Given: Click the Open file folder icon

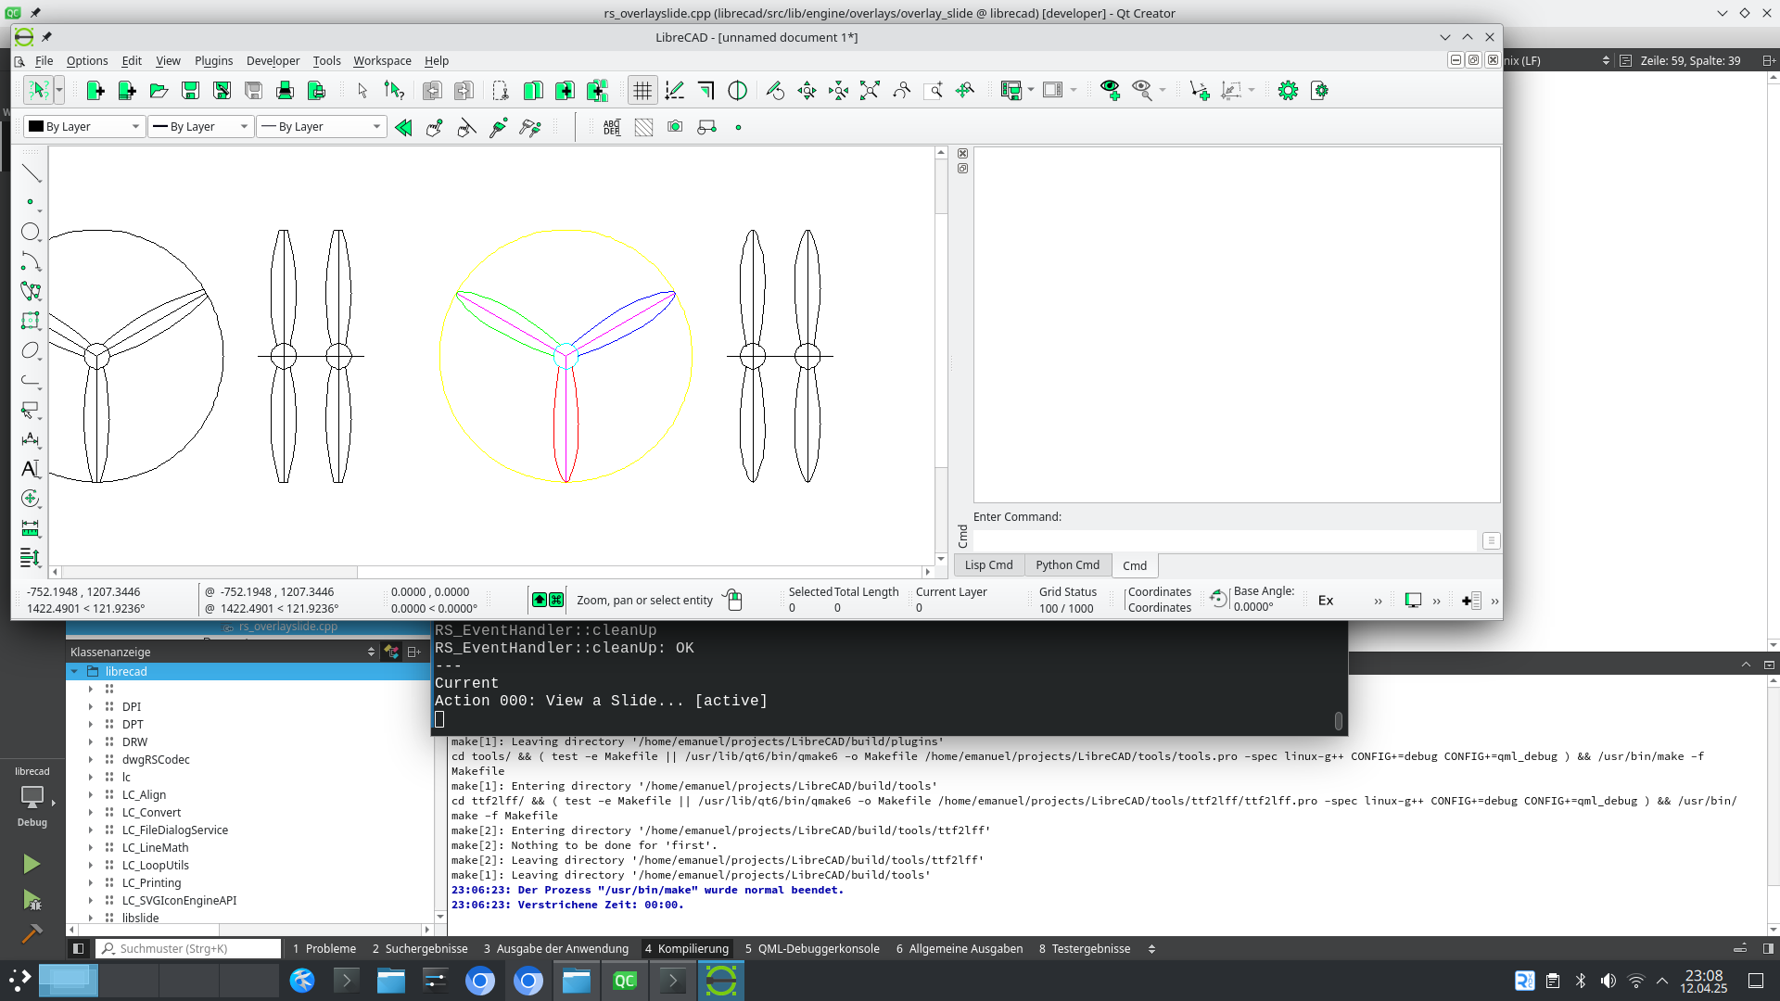Looking at the screenshot, I should click(x=159, y=91).
